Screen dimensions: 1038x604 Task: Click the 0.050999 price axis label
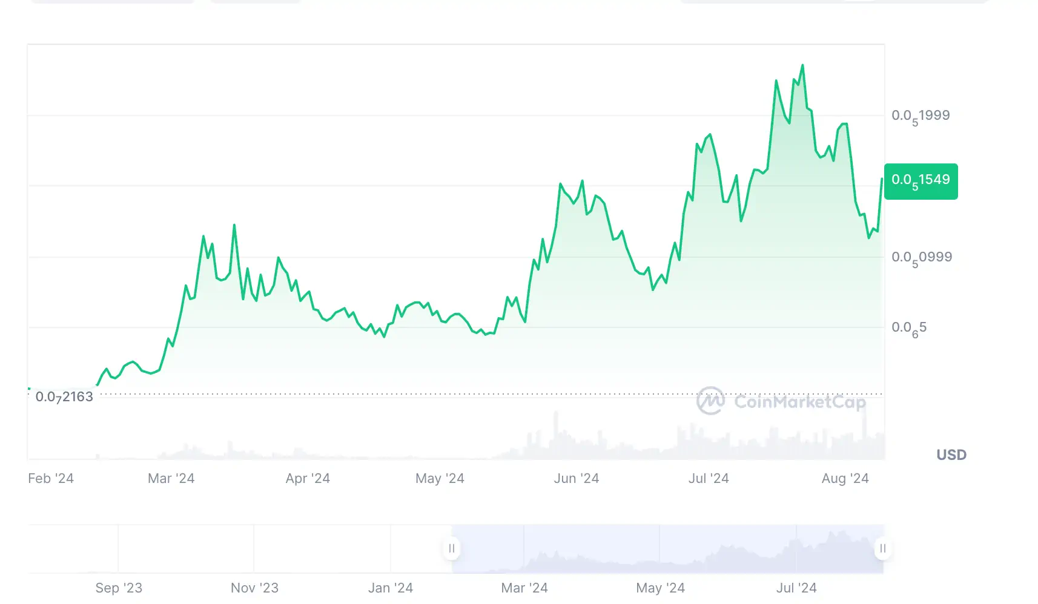(923, 257)
